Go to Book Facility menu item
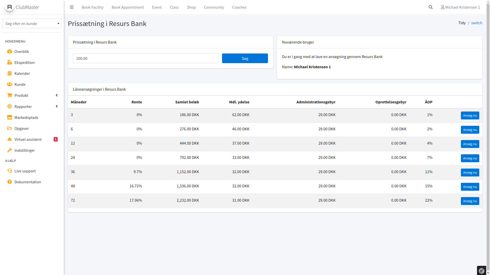Image resolution: width=490 pixels, height=275 pixels. [x=92, y=7]
